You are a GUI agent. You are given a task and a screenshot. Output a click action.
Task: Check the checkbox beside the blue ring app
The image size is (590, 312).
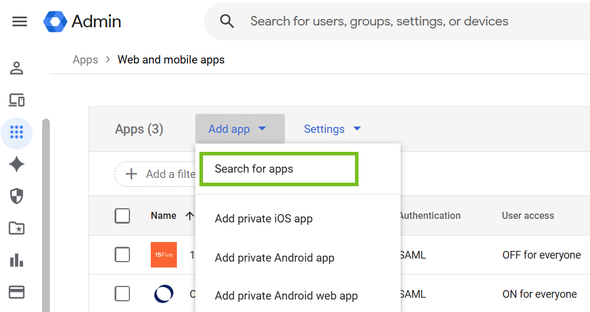122,294
